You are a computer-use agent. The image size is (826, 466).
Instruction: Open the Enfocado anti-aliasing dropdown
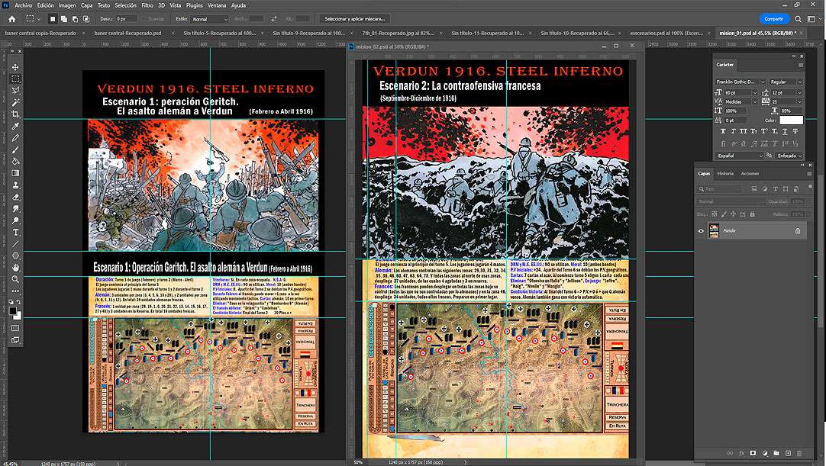pos(789,156)
